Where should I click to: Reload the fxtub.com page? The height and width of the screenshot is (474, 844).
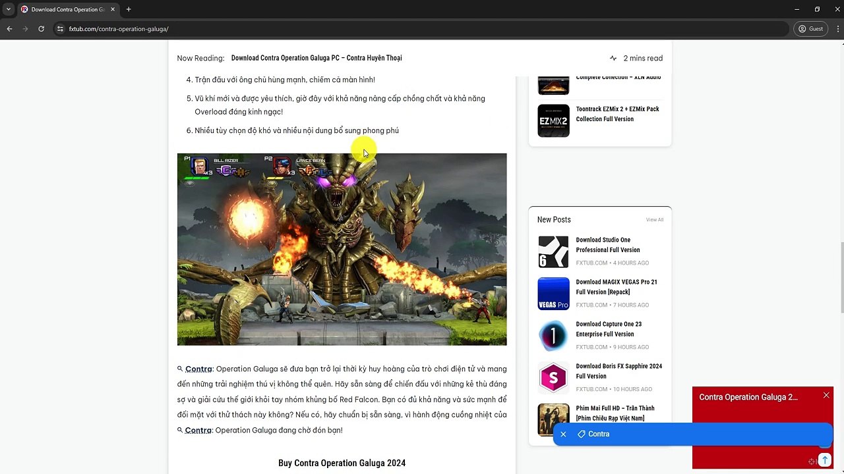[x=41, y=29]
